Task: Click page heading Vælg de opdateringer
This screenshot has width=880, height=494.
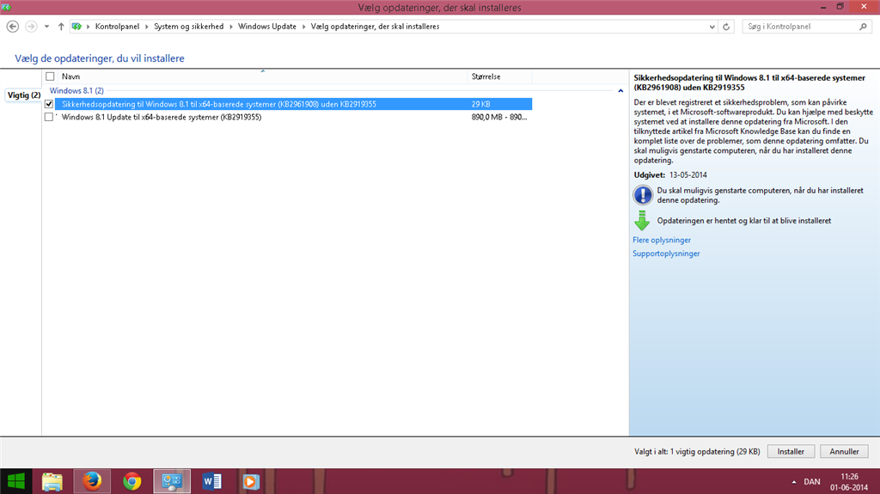Action: [x=100, y=58]
